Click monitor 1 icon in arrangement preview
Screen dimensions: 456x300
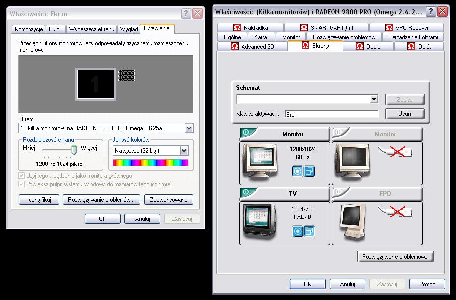point(95,83)
